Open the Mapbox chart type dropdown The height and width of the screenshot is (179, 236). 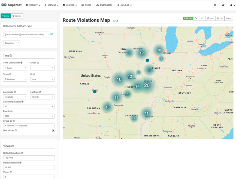pos(11,43)
